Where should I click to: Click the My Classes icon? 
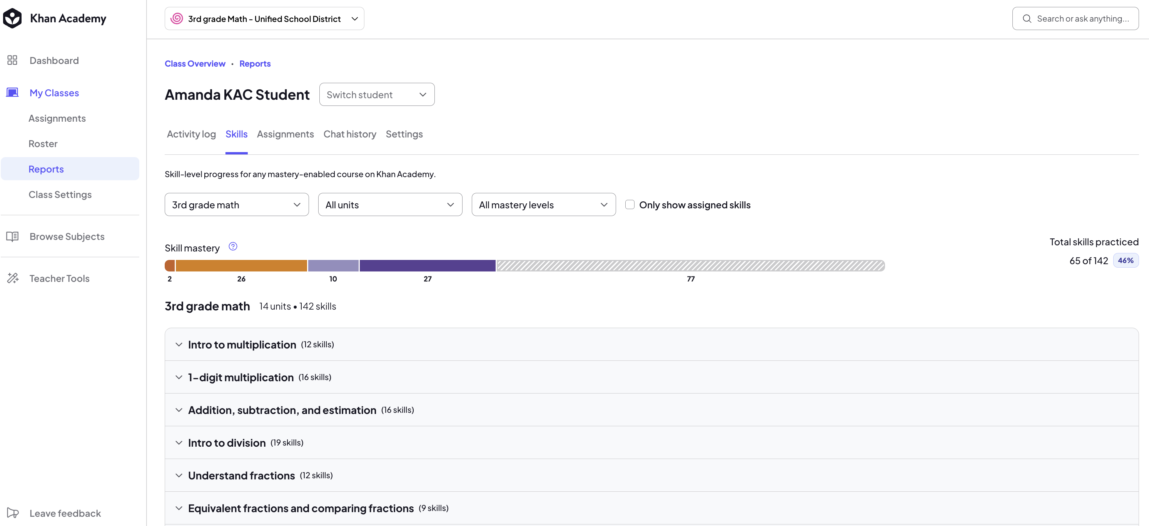point(12,92)
